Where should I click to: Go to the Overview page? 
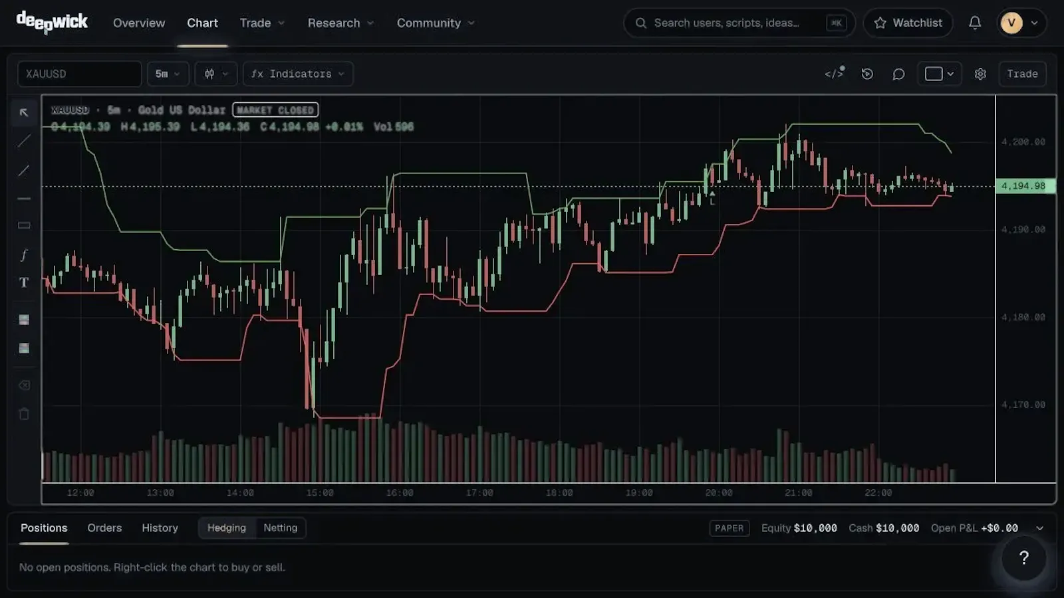tap(139, 23)
